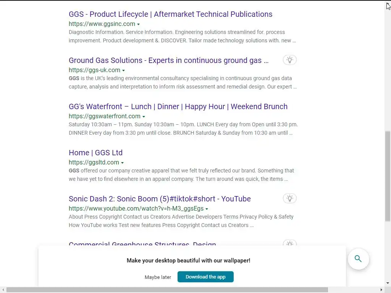Open GG's Waterfront result title
The width and height of the screenshot is (391, 293).
tap(178, 106)
